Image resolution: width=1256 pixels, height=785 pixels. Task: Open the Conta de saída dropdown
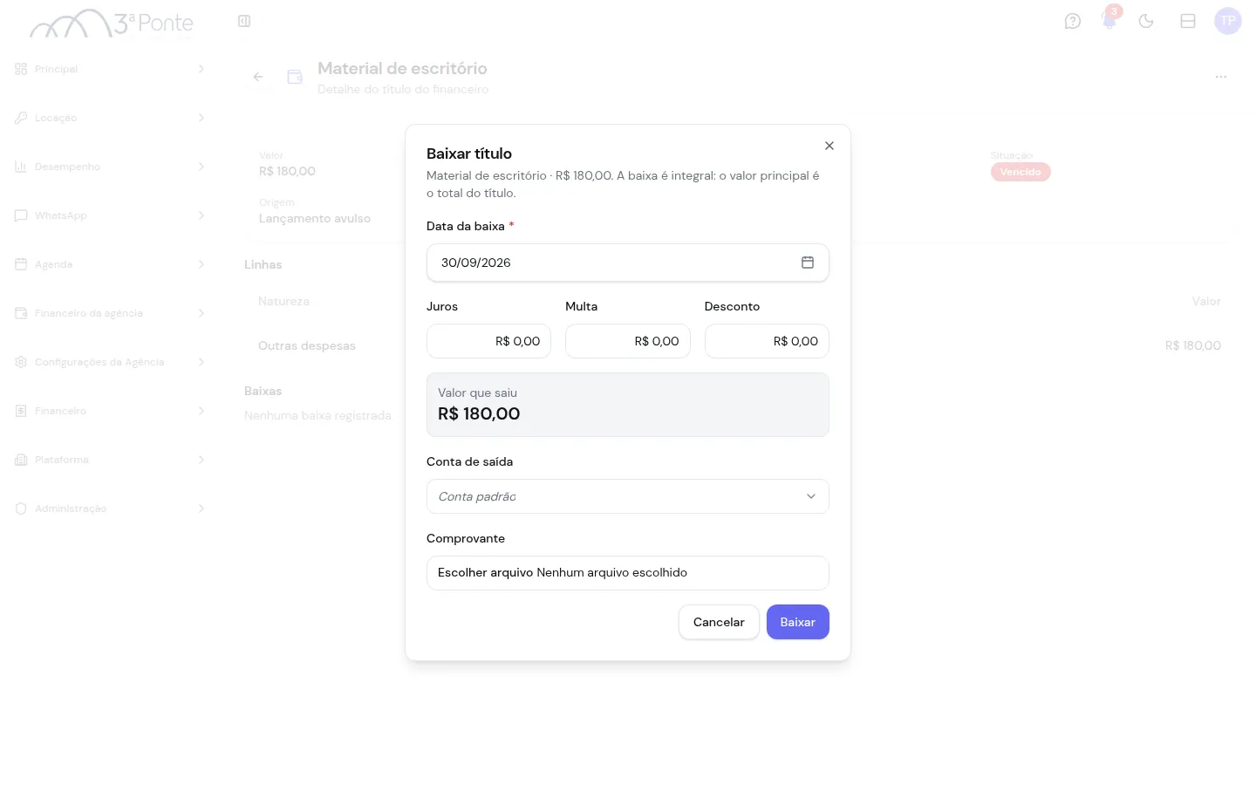click(x=628, y=496)
